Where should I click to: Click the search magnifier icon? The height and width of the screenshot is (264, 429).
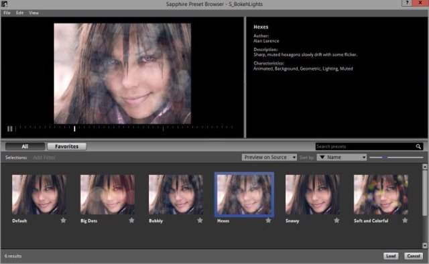point(418,147)
